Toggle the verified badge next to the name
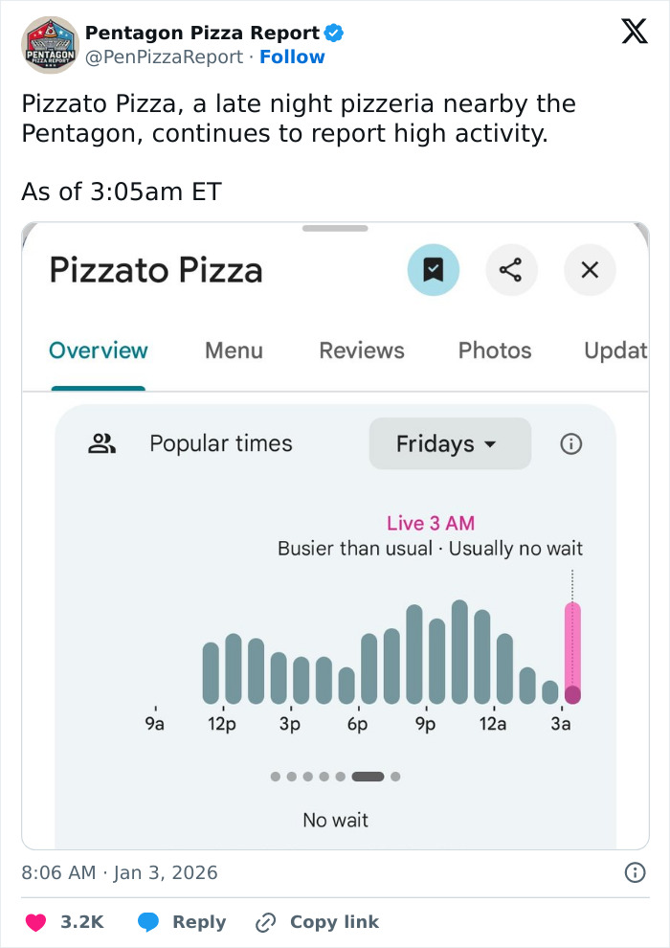This screenshot has width=670, height=948. coord(334,32)
